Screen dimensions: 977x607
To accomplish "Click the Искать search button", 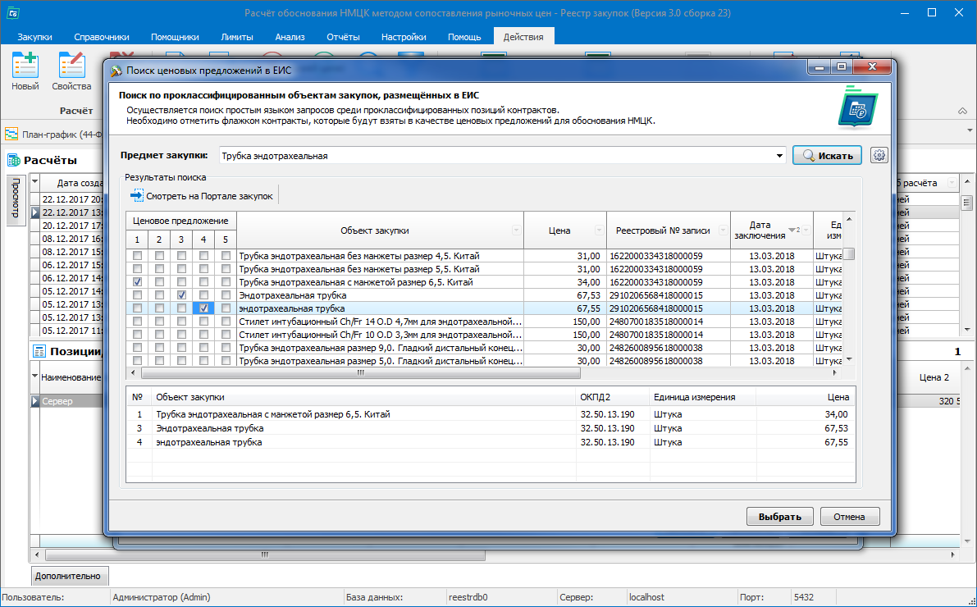I will point(827,155).
